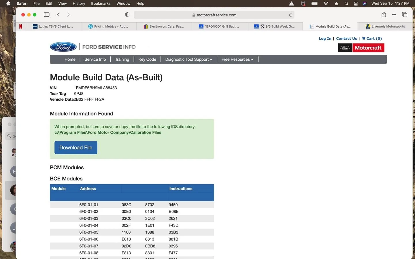The width and height of the screenshot is (415, 259).
Task: Open the Cart (0) link
Action: click(x=372, y=39)
